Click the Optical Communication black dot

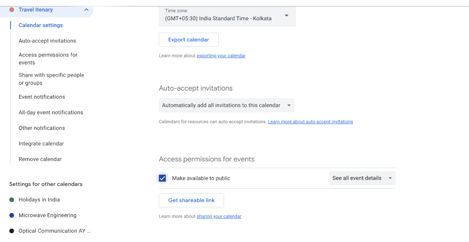point(12,231)
